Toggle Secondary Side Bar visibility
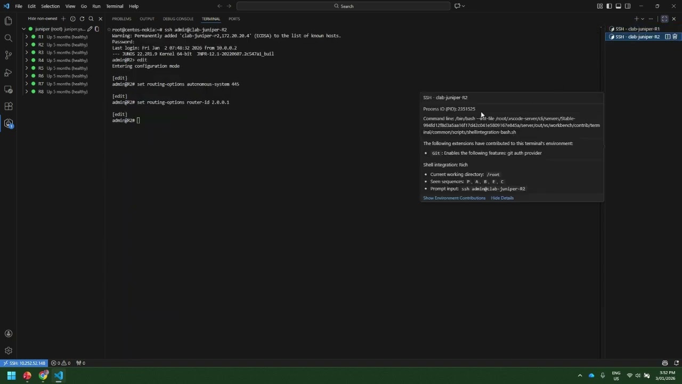The width and height of the screenshot is (682, 384). (628, 6)
